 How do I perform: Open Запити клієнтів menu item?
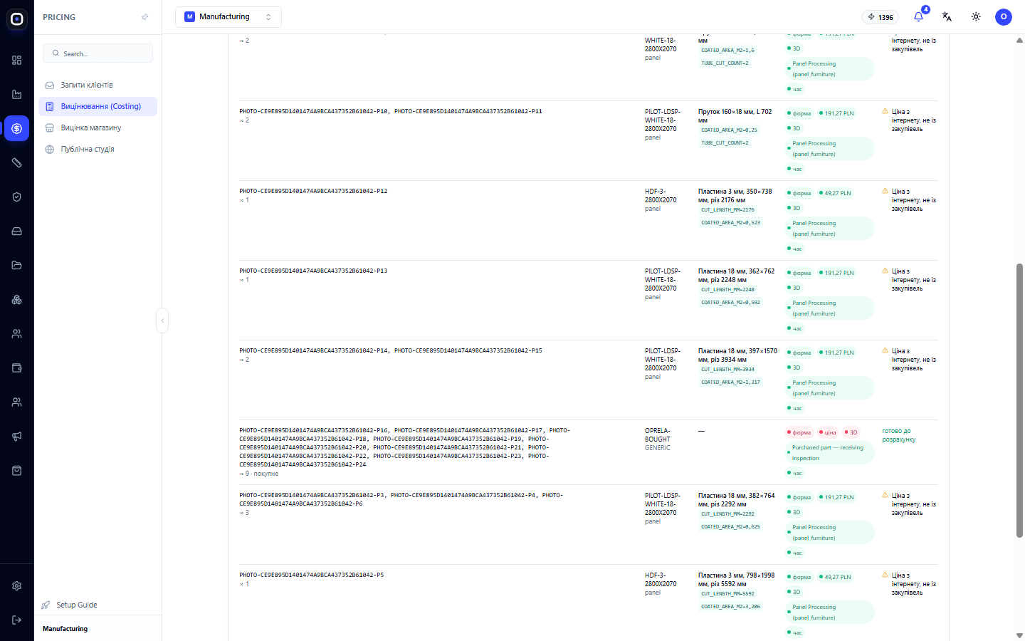(x=98, y=85)
